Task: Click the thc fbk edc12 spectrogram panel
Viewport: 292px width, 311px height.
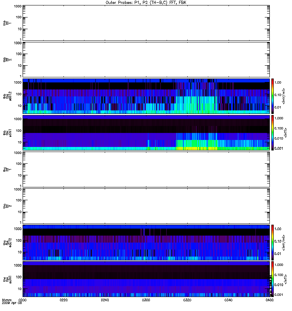Action: click(146, 243)
